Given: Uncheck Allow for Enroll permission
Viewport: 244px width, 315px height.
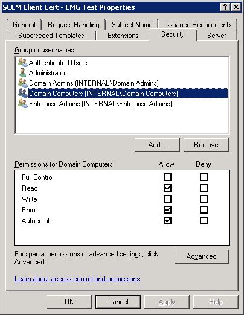Looking at the screenshot, I should (x=167, y=210).
